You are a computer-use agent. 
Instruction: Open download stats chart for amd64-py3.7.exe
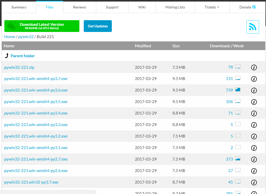238,78
